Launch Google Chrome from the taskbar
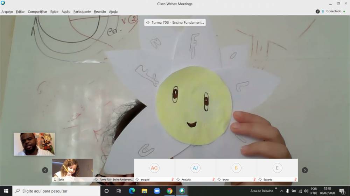350x196 pixels. [169, 191]
